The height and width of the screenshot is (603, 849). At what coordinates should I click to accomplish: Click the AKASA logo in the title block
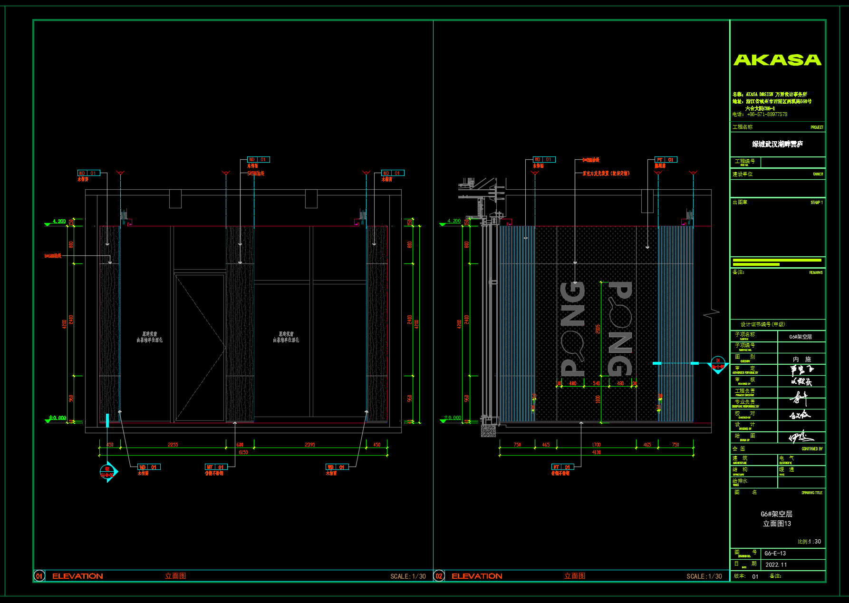777,60
